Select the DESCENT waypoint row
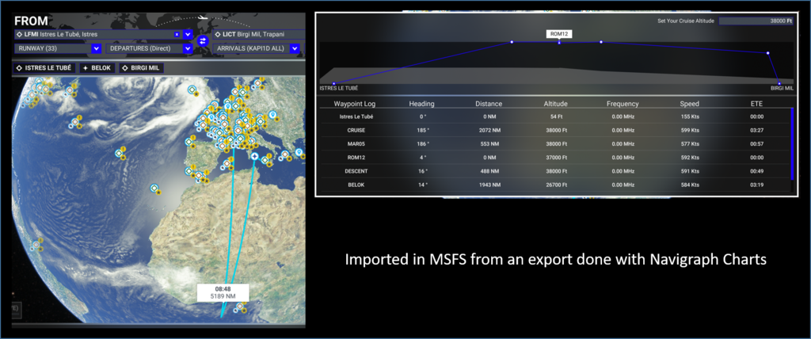811x339 pixels. click(x=555, y=171)
